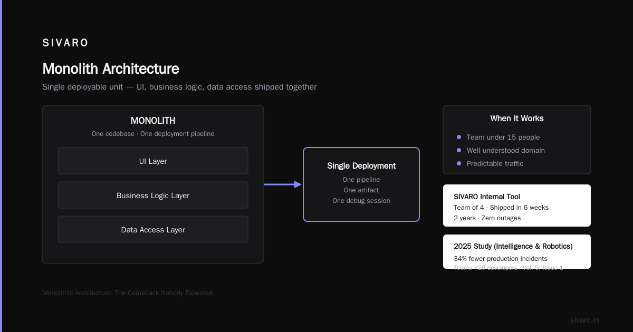Click 'Well-understood domain' bullet text
This screenshot has height=332, width=633.
coord(506,150)
